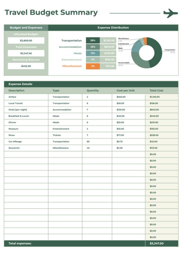Select the $120.00 cost per unit cell
Image resolution: width=181 pixels, height=253 pixels.
pos(129,110)
